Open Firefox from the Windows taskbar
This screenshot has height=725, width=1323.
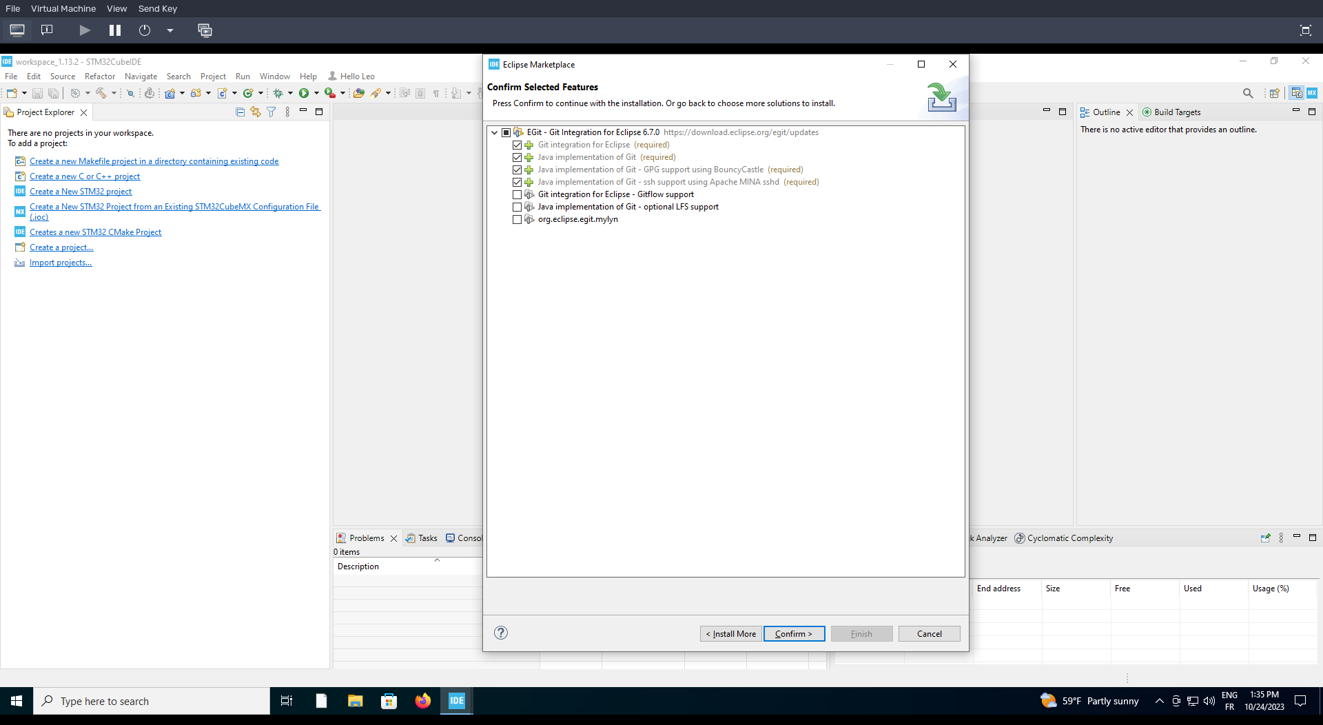tap(423, 701)
